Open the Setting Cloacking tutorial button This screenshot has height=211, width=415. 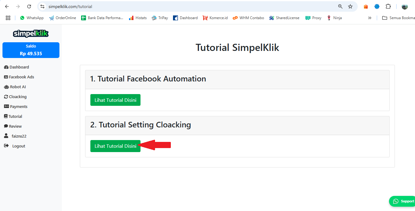(x=115, y=146)
